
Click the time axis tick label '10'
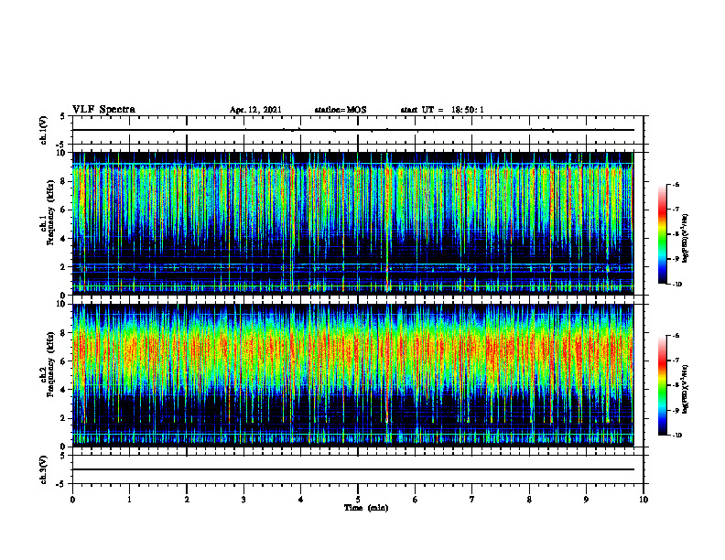click(x=644, y=500)
